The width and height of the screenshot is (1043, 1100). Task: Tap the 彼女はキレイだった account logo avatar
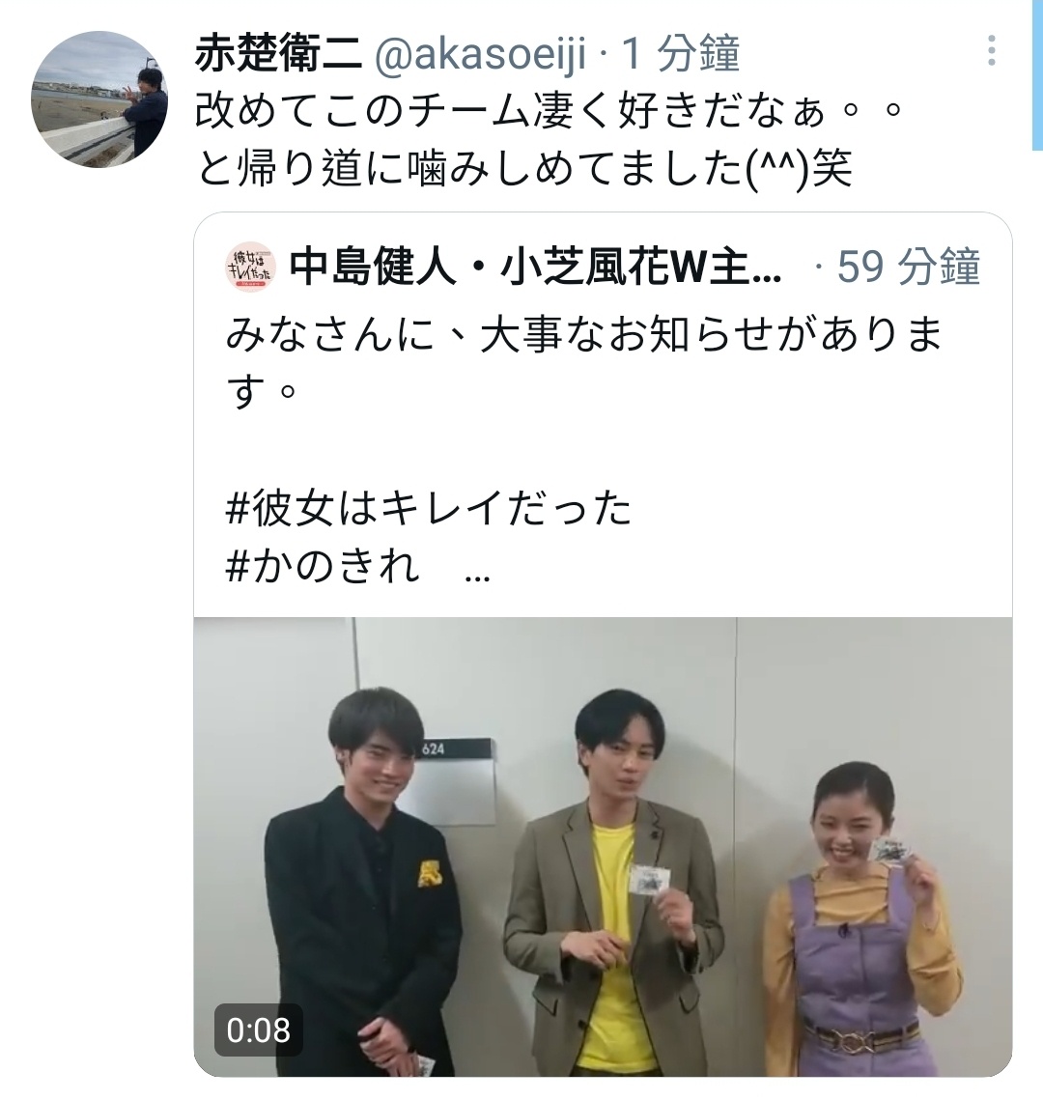[x=250, y=267]
